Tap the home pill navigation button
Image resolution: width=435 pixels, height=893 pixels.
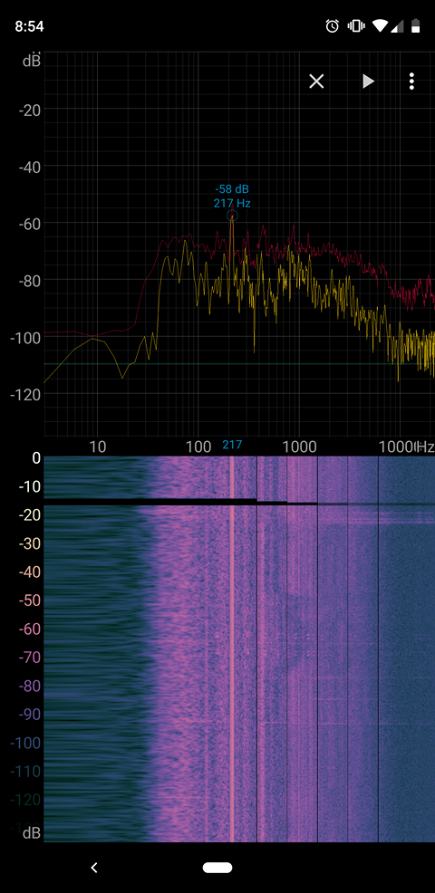217,868
